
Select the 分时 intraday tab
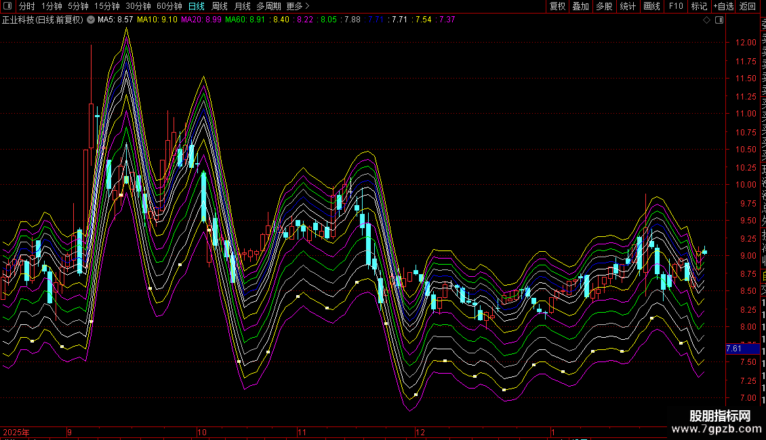(x=27, y=6)
